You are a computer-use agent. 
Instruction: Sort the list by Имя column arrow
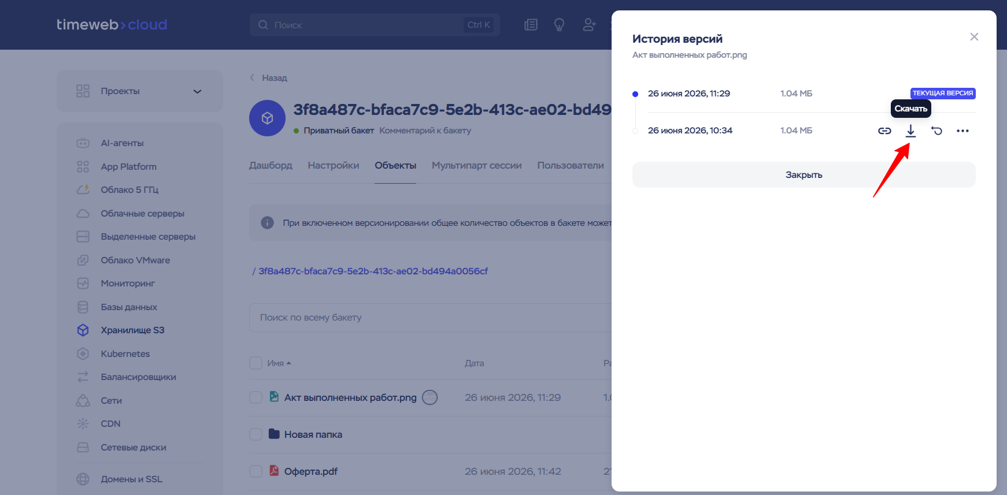pyautogui.click(x=288, y=363)
